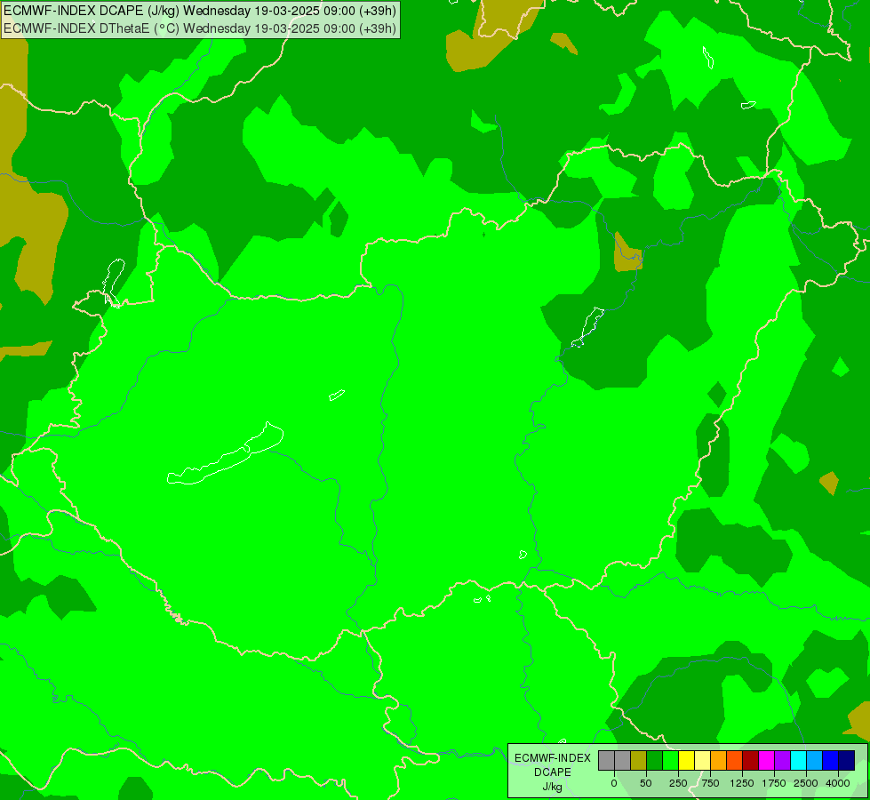Select the dark red legend swatch
Screen dimensions: 870x800
[x=751, y=761]
